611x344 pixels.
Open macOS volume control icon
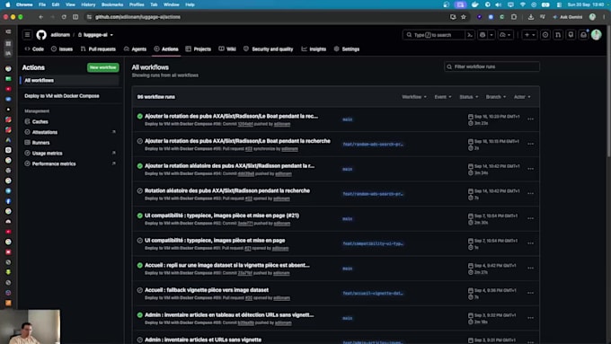[x=499, y=4]
